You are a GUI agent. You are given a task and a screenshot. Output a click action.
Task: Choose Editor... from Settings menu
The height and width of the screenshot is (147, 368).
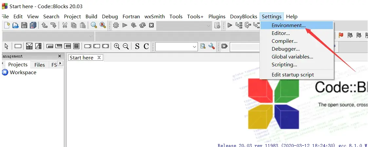point(297,33)
